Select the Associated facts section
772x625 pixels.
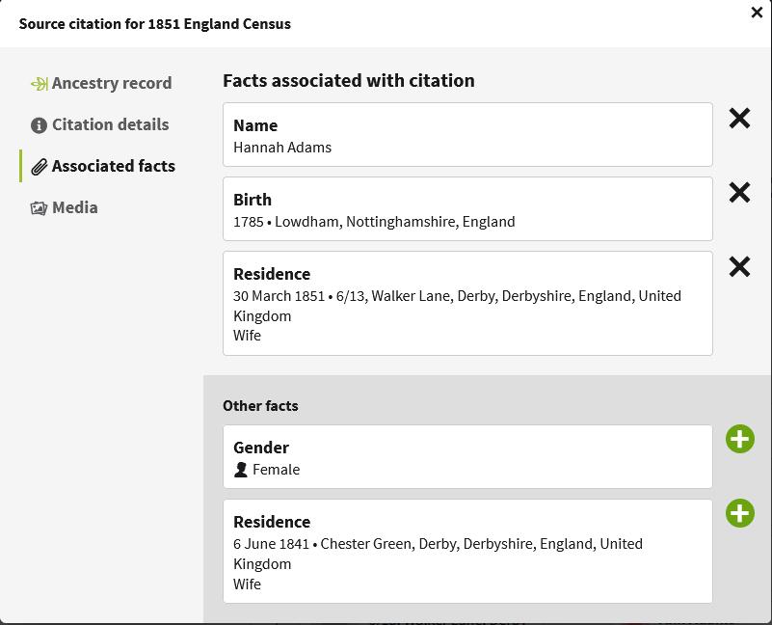click(113, 167)
